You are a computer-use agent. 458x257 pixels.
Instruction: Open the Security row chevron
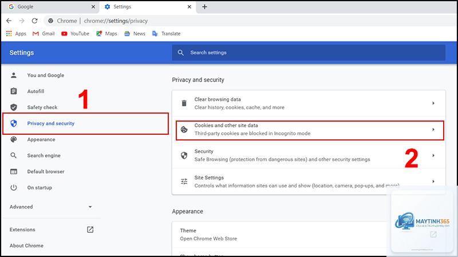433,155
